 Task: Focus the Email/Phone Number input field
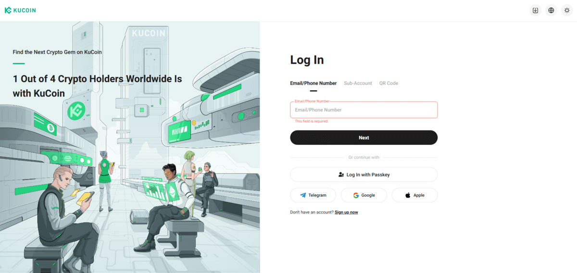point(364,110)
